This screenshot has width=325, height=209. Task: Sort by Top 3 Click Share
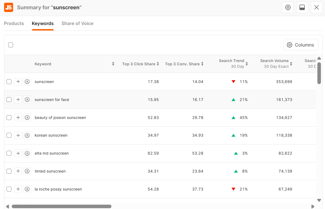pyautogui.click(x=158, y=64)
